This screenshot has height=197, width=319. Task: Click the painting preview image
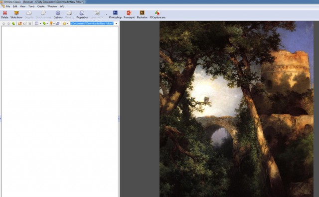(236, 109)
